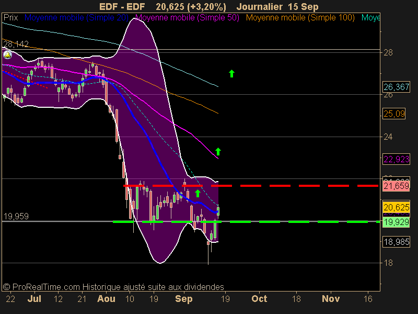Click the 28,142 level label
This screenshot has width=418, height=314.
16,44
